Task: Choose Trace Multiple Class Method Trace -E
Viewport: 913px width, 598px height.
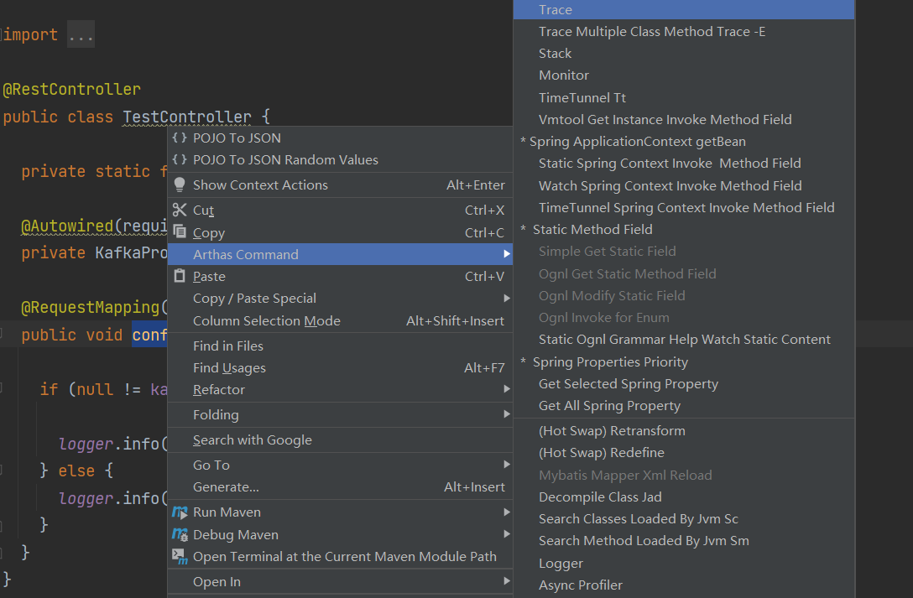Action: [x=684, y=31]
